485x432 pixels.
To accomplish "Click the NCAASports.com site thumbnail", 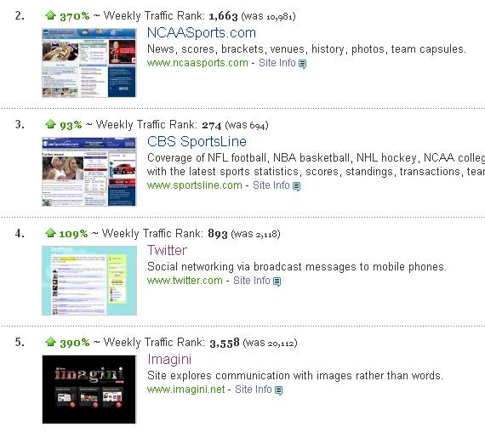I will [89, 63].
